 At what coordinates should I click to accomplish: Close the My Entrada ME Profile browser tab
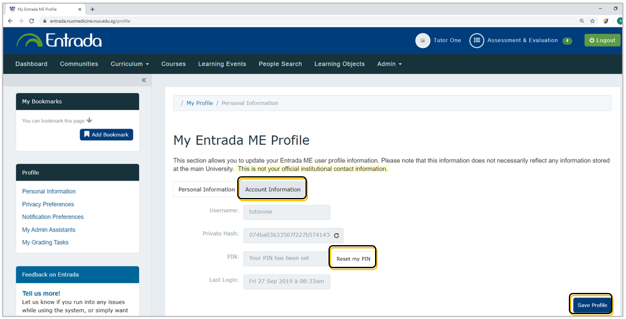[80, 9]
